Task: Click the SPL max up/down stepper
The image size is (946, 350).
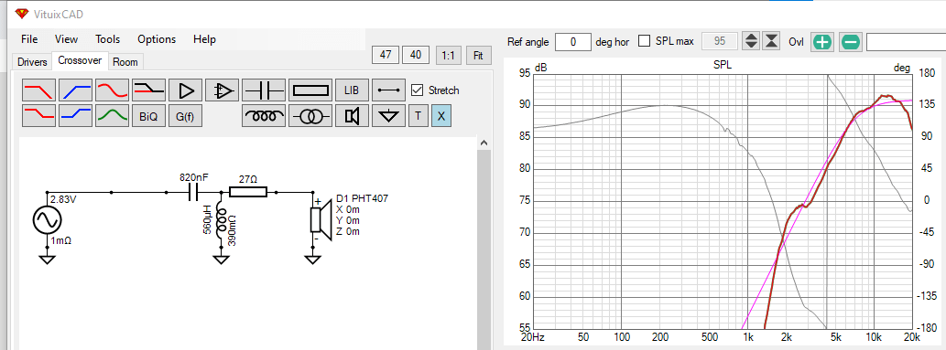Action: (x=751, y=41)
